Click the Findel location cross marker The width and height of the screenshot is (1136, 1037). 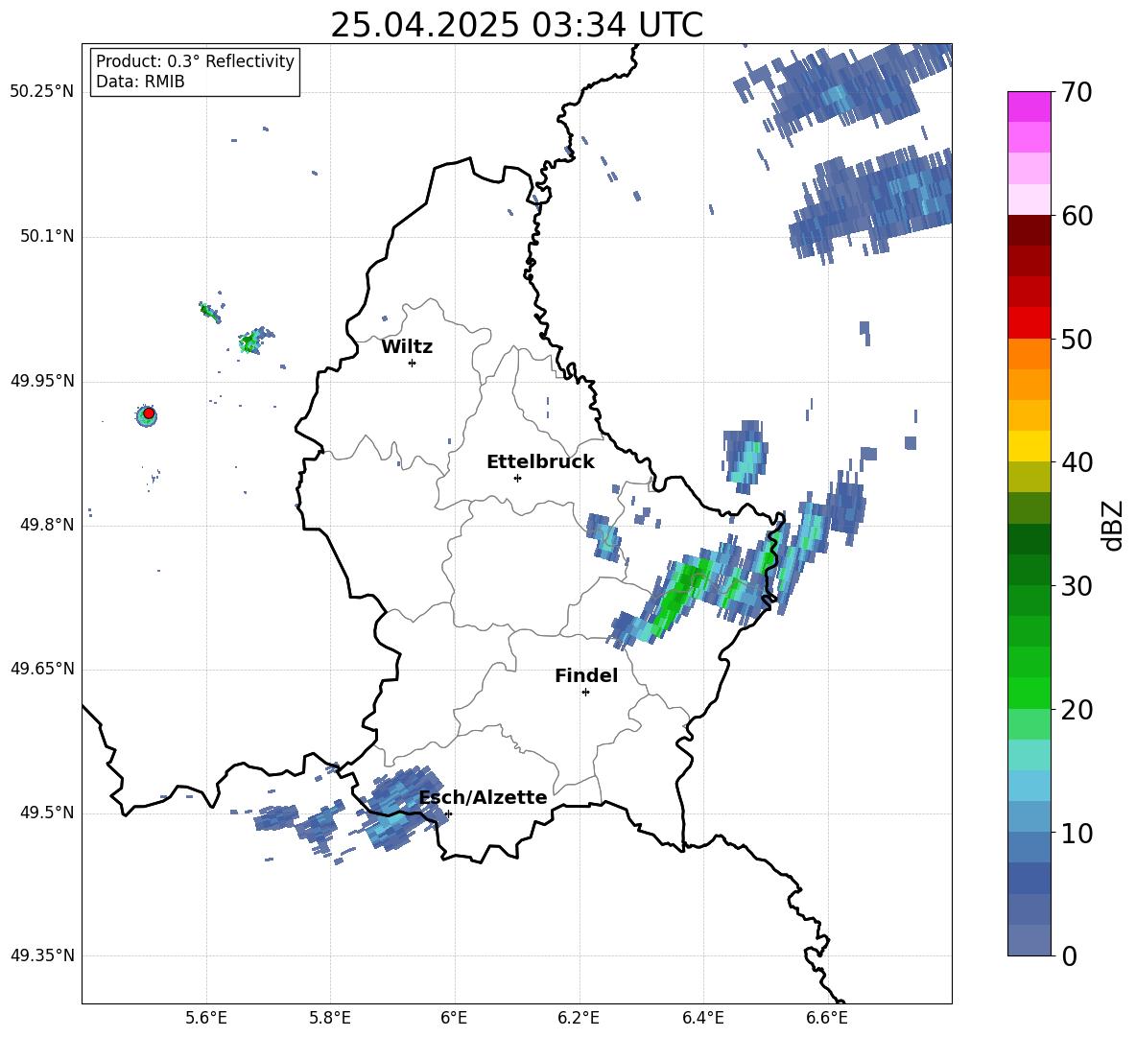pyautogui.click(x=585, y=693)
